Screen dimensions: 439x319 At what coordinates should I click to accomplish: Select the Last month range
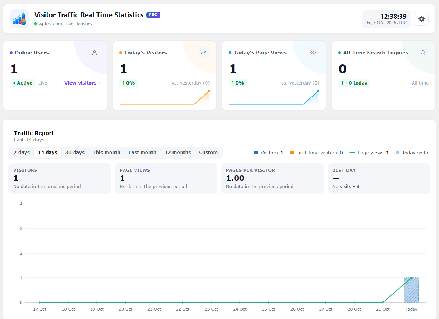[142, 152]
